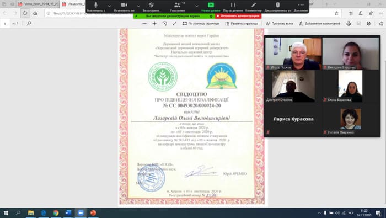
Task: Zoom out the PDF with the minus button
Action: (x=144, y=23)
